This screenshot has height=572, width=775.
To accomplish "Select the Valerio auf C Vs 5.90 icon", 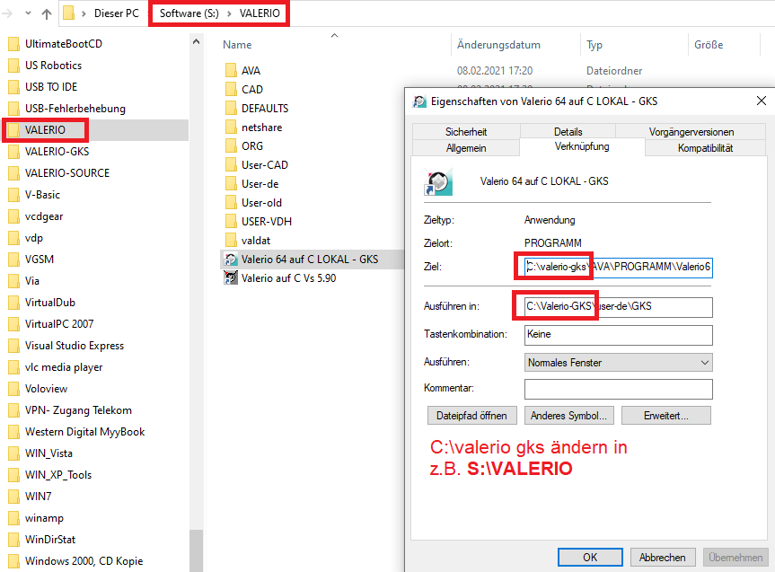I will pyautogui.click(x=230, y=278).
